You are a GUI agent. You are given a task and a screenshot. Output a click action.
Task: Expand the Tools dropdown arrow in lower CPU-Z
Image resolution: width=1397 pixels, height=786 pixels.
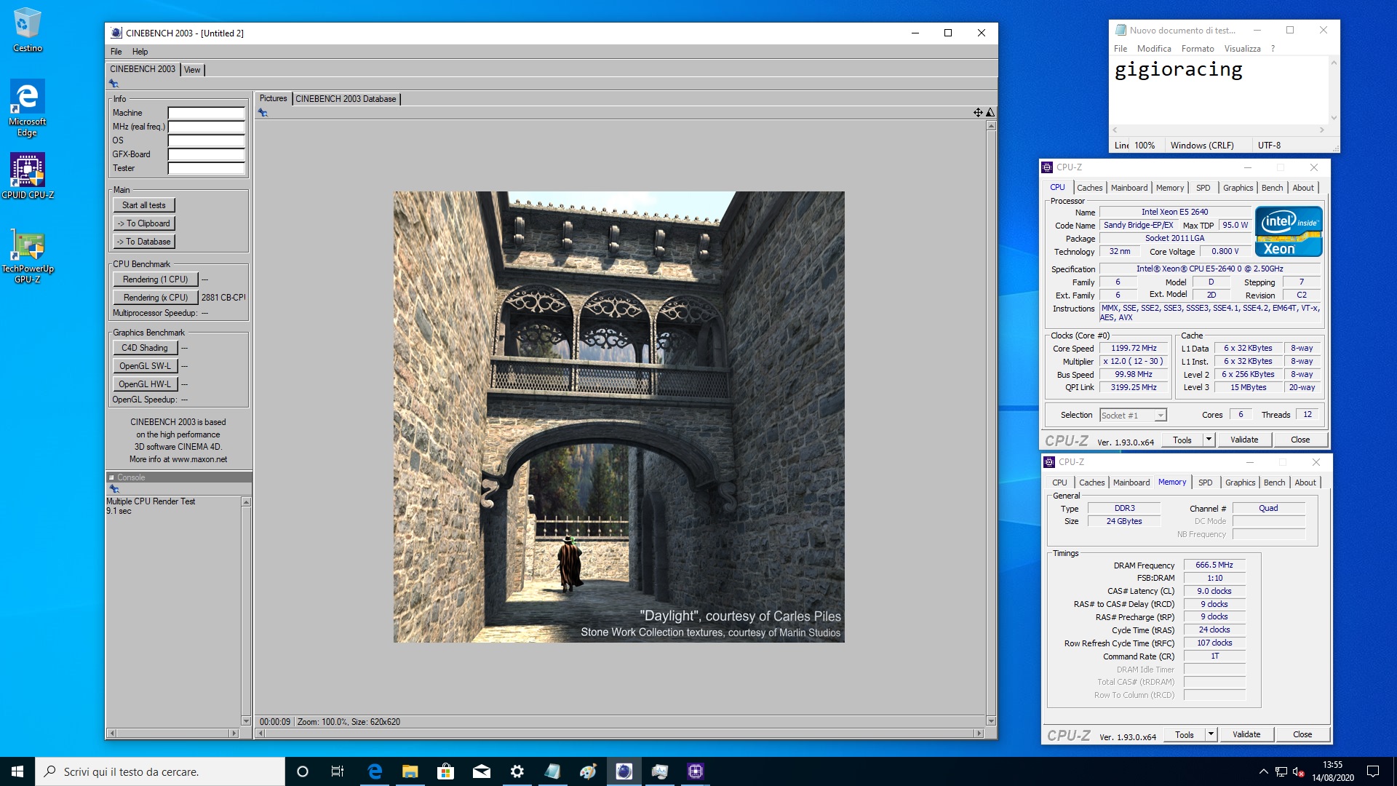1211,734
